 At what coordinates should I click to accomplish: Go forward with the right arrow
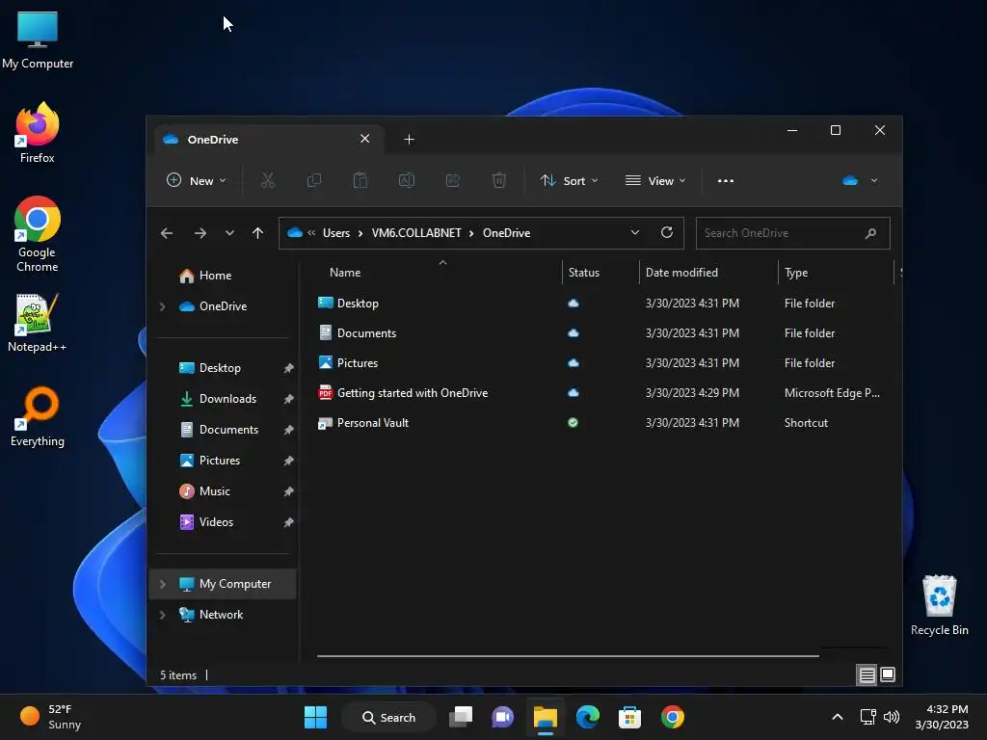point(200,233)
